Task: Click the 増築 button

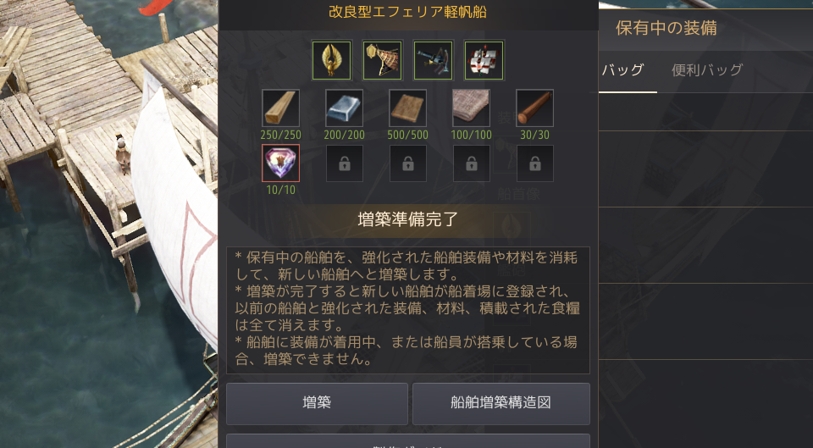Action: pos(317,403)
